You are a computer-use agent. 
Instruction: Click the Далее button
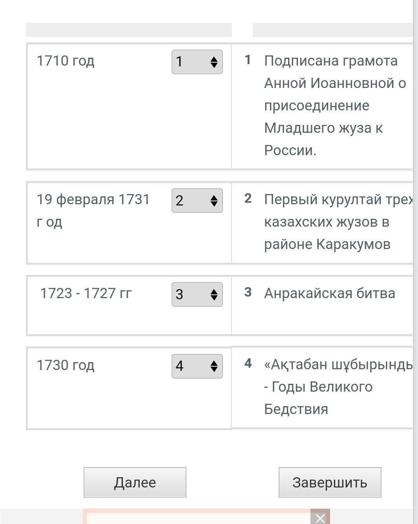(135, 482)
